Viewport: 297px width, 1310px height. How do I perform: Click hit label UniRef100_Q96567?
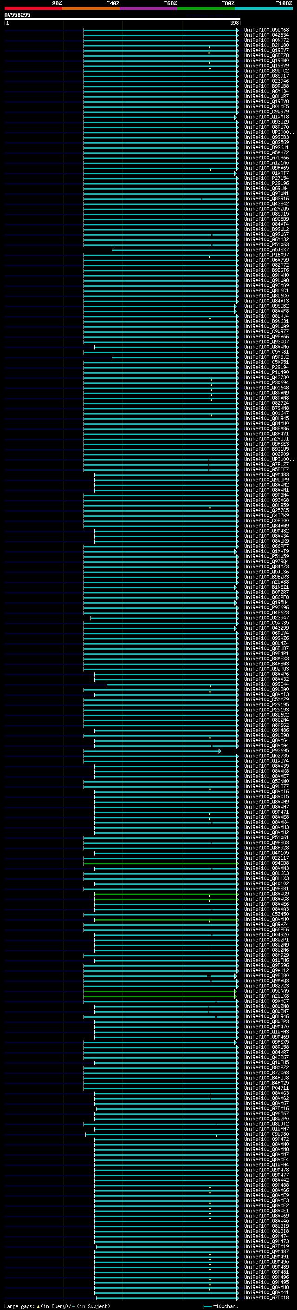[x=266, y=1114]
